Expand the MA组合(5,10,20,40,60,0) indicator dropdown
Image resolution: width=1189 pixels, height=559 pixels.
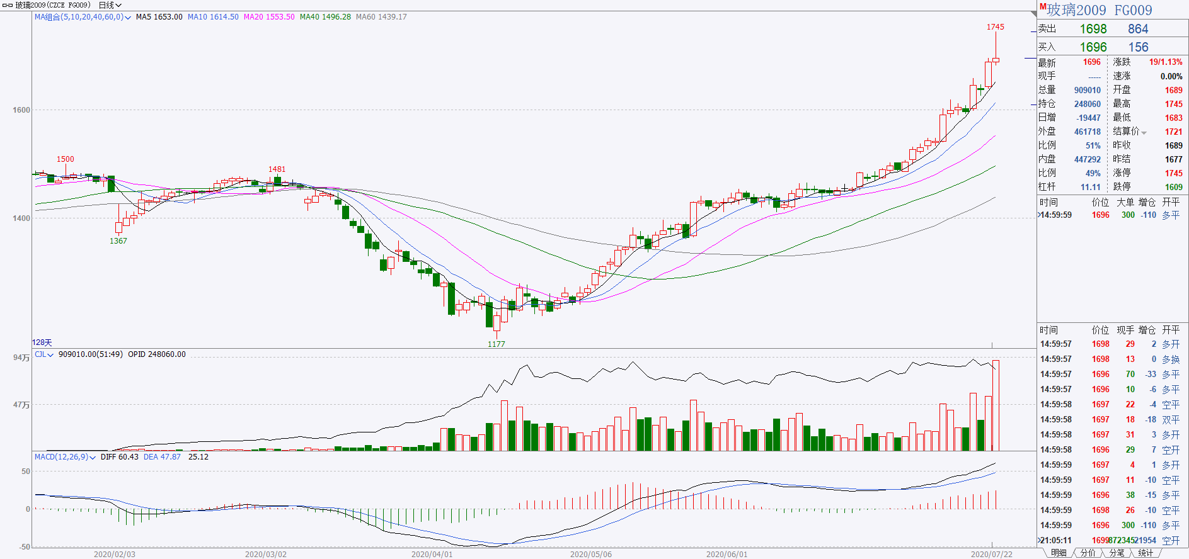pyautogui.click(x=128, y=18)
